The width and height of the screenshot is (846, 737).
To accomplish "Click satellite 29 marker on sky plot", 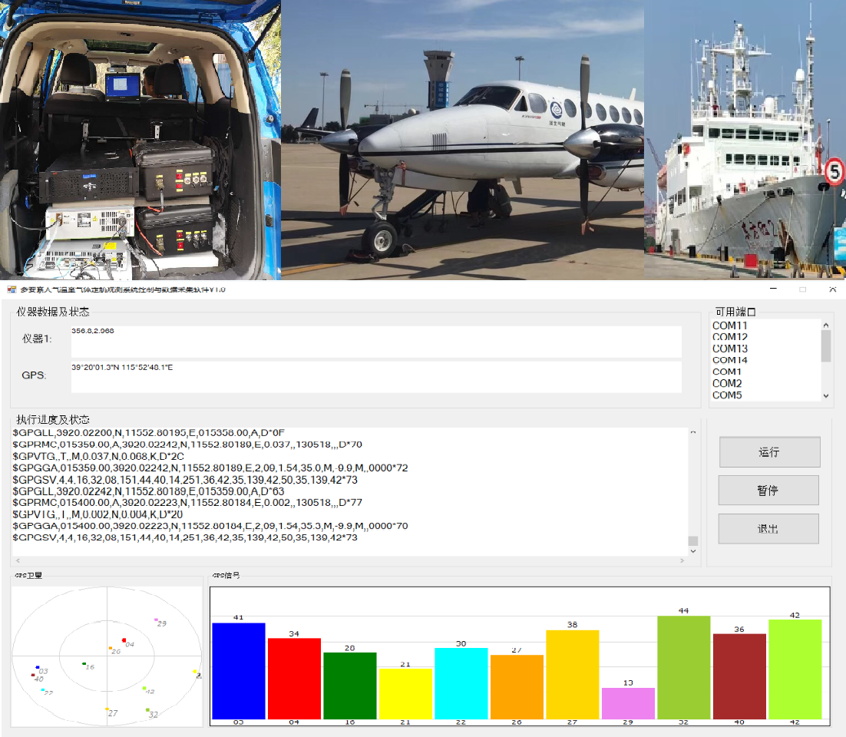I will click(x=156, y=620).
